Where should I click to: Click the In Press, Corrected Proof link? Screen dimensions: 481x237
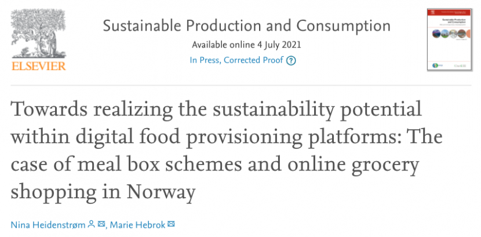pos(236,60)
